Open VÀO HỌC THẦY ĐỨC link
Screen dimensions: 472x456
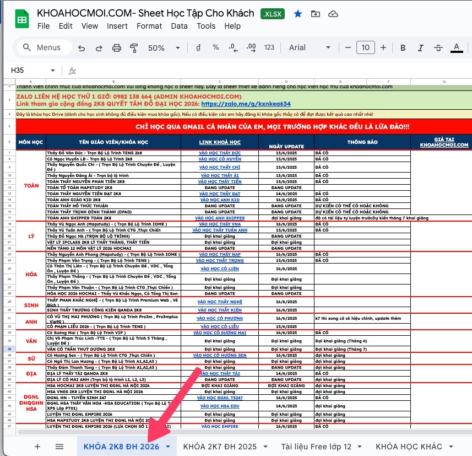(220, 153)
